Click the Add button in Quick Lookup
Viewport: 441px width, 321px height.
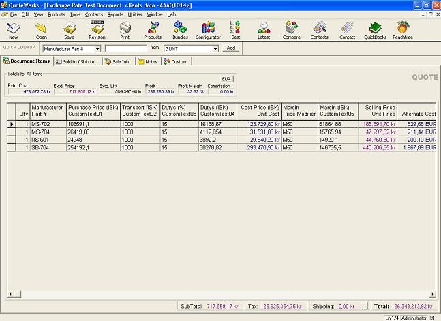click(231, 48)
